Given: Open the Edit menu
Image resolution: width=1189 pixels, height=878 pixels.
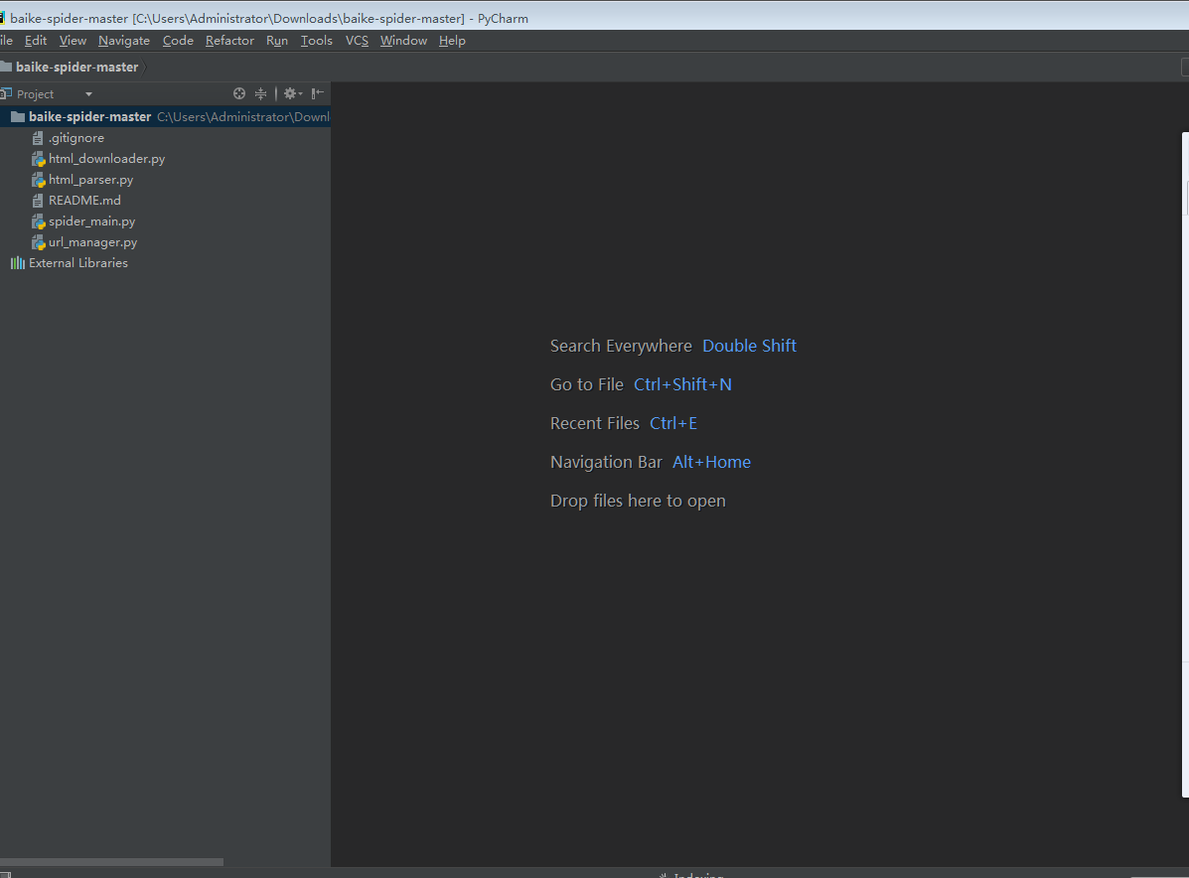Looking at the screenshot, I should tap(36, 41).
